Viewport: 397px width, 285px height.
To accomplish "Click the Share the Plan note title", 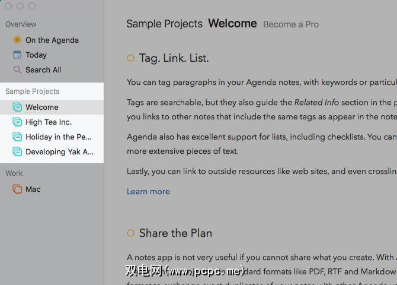I will pos(175,233).
